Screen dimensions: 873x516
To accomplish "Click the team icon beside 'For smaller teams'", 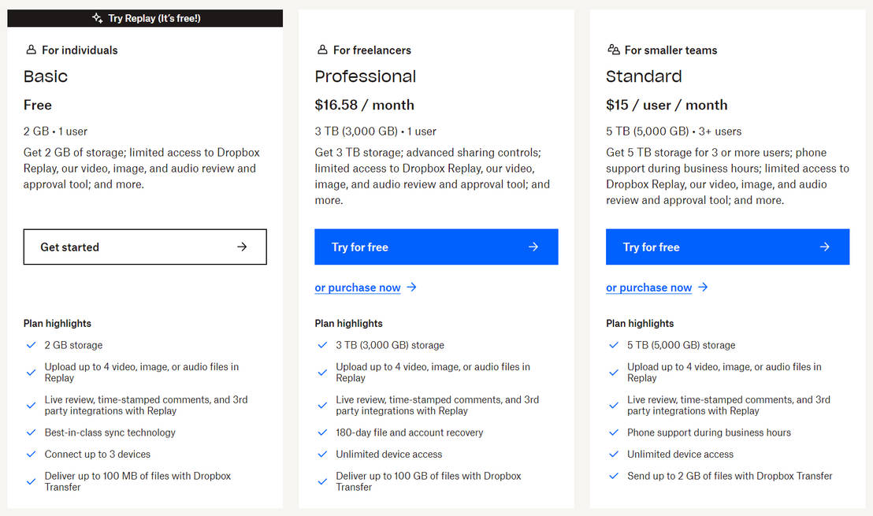I will point(613,49).
